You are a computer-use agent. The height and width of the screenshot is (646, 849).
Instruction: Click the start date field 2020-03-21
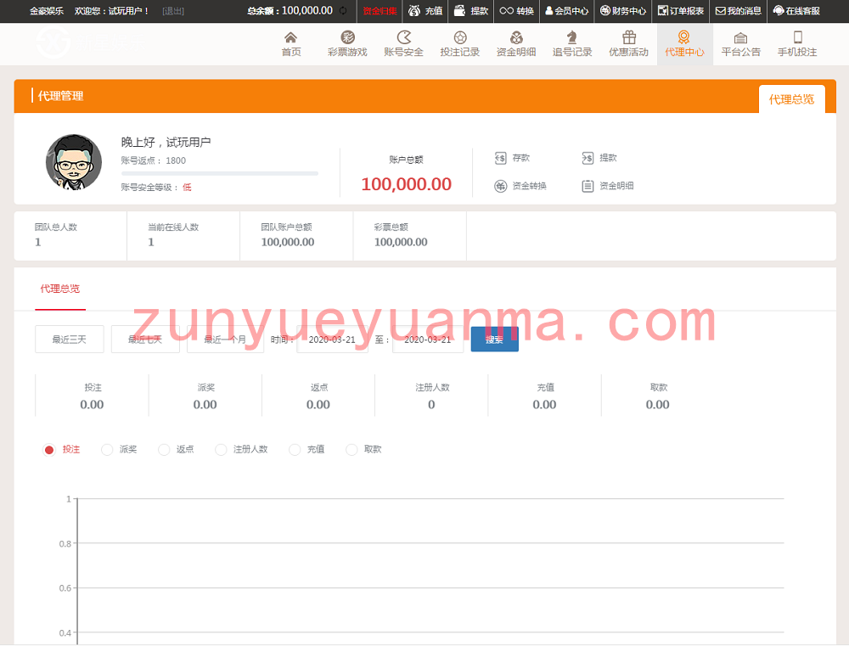coord(333,340)
